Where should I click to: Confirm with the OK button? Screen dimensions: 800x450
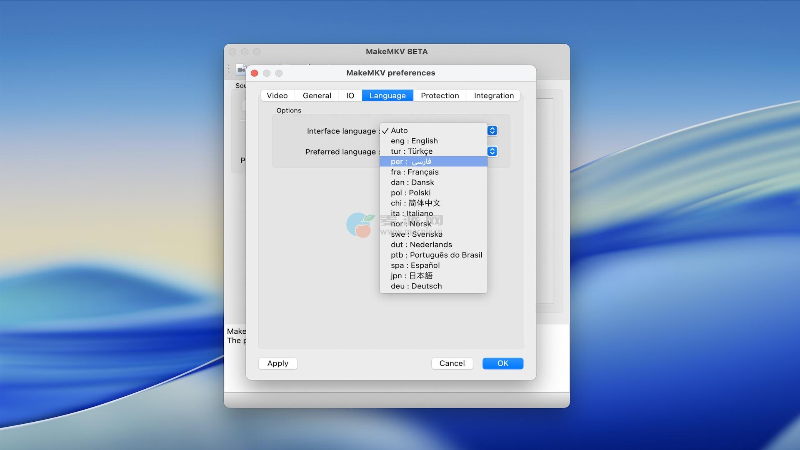pyautogui.click(x=502, y=363)
